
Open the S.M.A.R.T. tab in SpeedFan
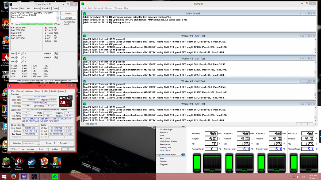(46, 9)
